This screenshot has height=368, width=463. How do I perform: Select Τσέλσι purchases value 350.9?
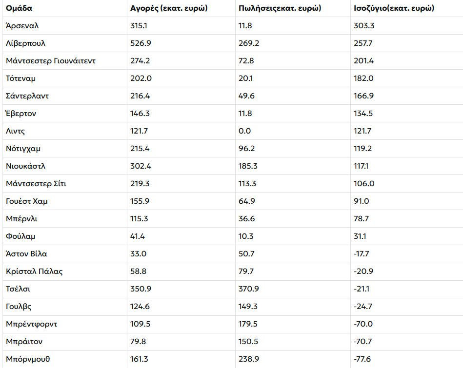pos(141,289)
